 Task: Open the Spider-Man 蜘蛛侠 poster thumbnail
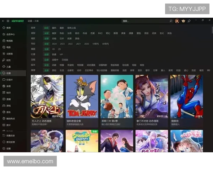coord(186,96)
